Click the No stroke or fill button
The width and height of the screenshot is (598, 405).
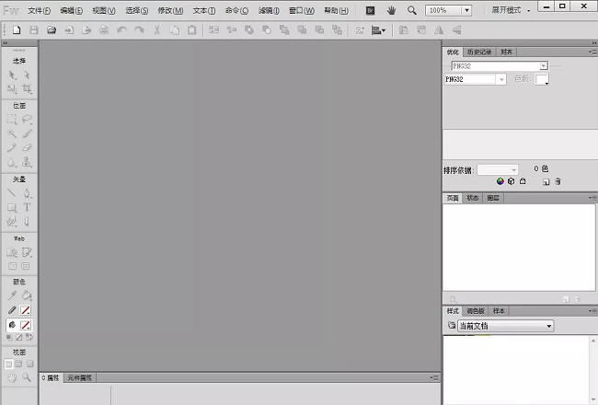point(19,338)
